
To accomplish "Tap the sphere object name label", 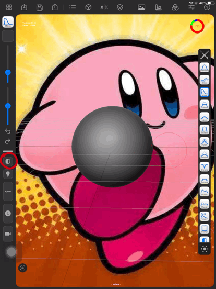I will click(x=116, y=284).
